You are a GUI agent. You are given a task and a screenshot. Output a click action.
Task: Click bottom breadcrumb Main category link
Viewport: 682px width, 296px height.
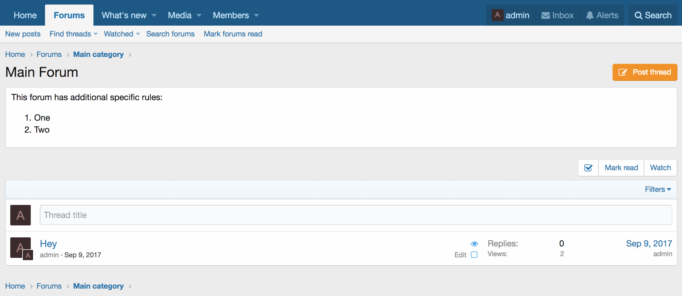pyautogui.click(x=98, y=286)
